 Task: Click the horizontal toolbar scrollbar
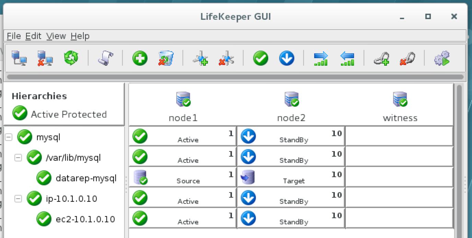click(235, 77)
